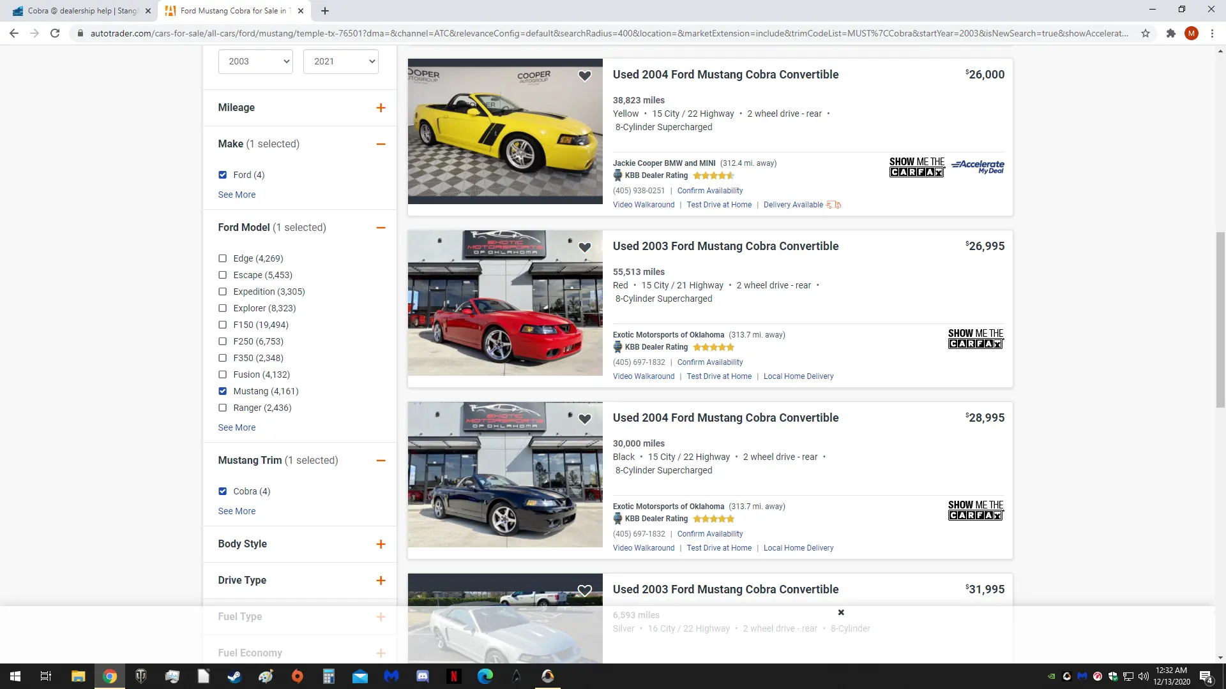
Task: Open the Windows Start menu
Action: (15, 676)
